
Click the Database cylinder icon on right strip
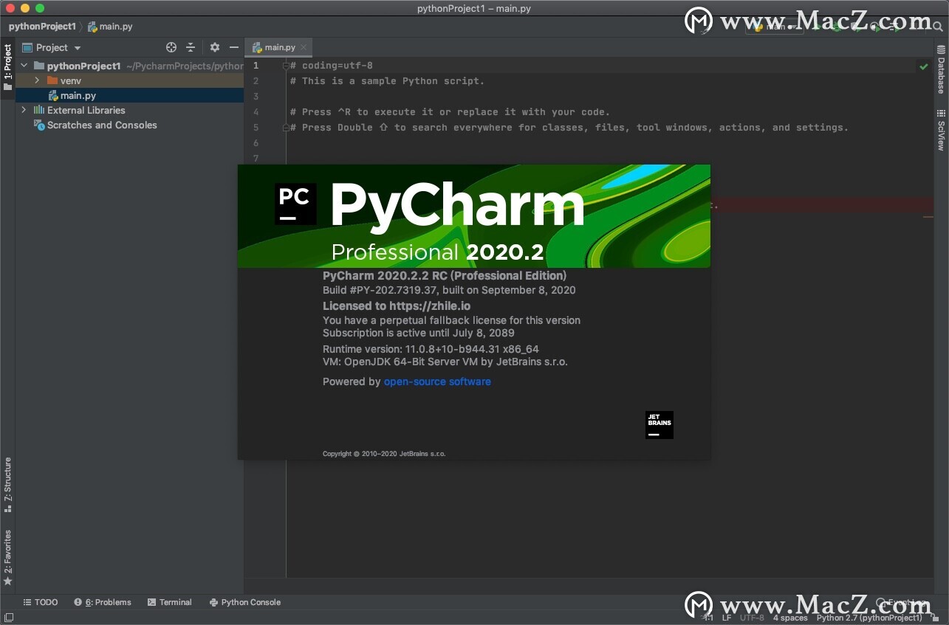point(941,49)
